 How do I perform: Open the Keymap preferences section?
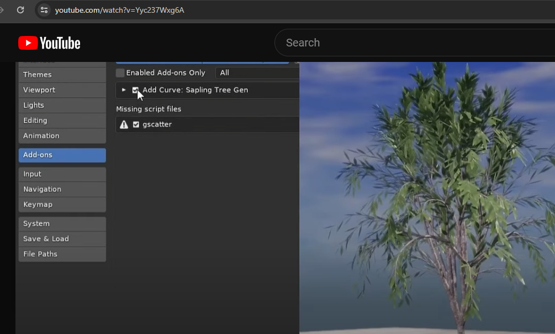(62, 205)
